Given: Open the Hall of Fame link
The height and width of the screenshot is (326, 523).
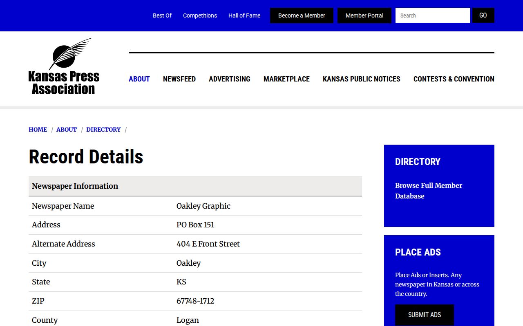Looking at the screenshot, I should click(244, 15).
